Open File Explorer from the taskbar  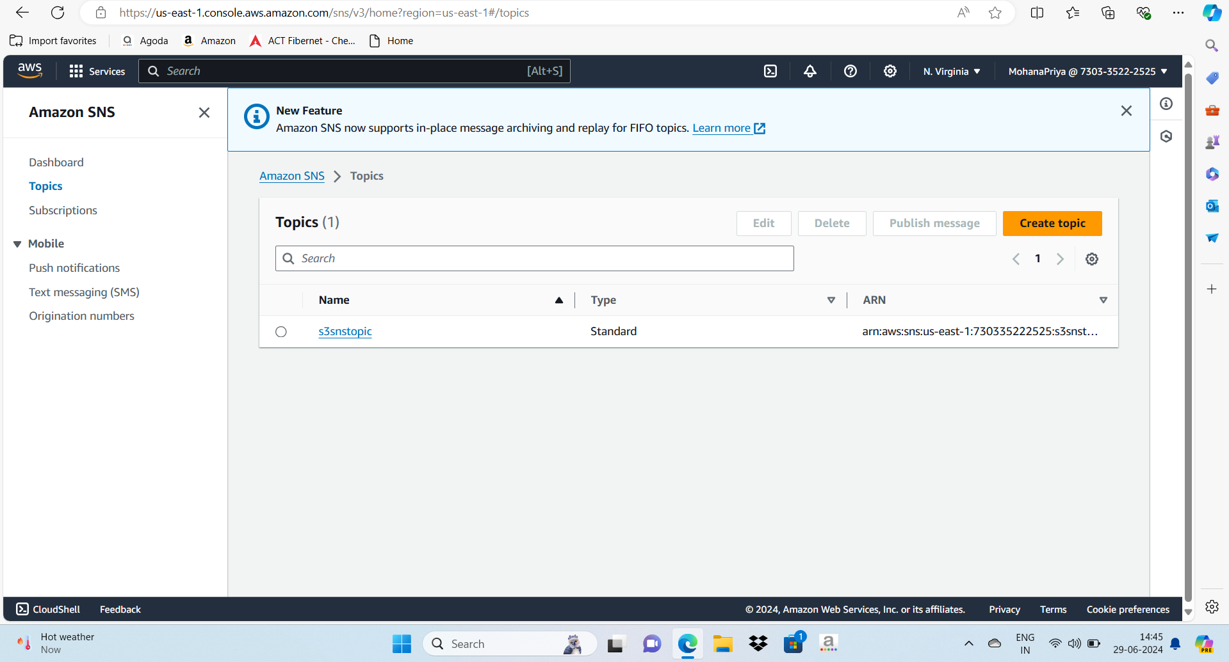723,644
